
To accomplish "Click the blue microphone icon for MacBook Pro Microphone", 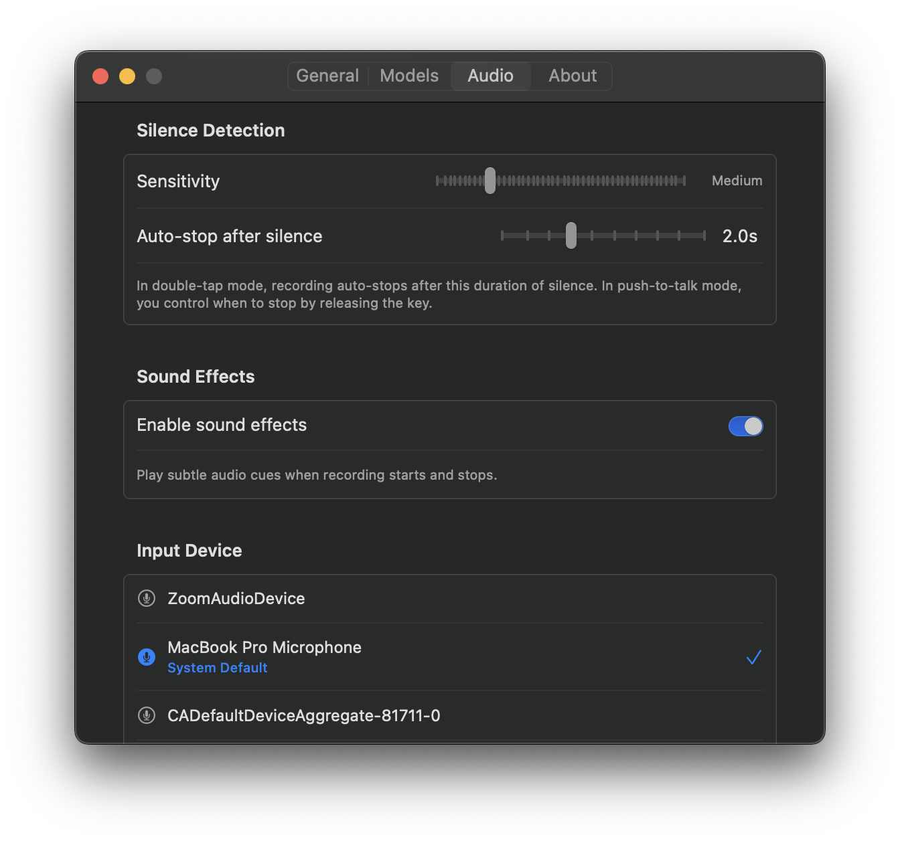I will pyautogui.click(x=147, y=657).
